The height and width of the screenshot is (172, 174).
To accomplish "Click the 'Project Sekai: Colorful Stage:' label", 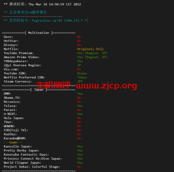I will pyautogui.click(x=32, y=167).
